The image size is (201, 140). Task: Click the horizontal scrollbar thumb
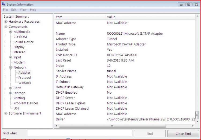(x=112, y=126)
